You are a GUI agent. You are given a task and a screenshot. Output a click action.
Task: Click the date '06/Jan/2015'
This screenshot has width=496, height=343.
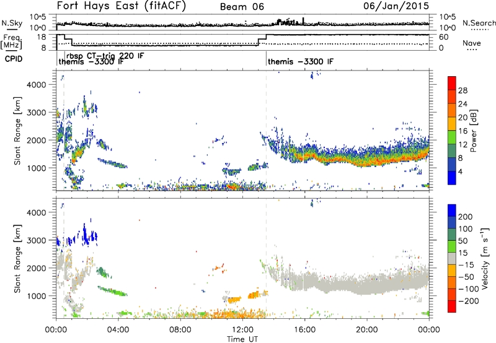coord(396,6)
